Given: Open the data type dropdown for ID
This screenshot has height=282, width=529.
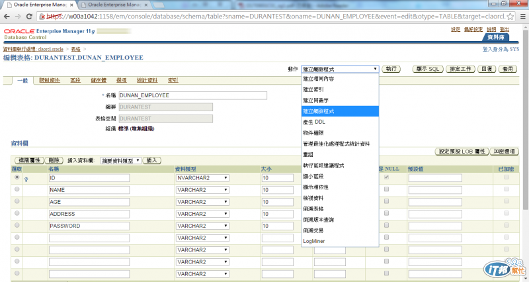Looking at the screenshot, I should [x=202, y=178].
